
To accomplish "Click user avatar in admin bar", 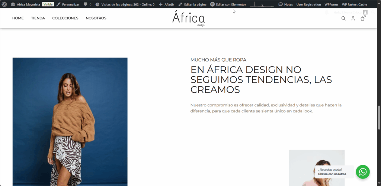I will tap(365, 12).
